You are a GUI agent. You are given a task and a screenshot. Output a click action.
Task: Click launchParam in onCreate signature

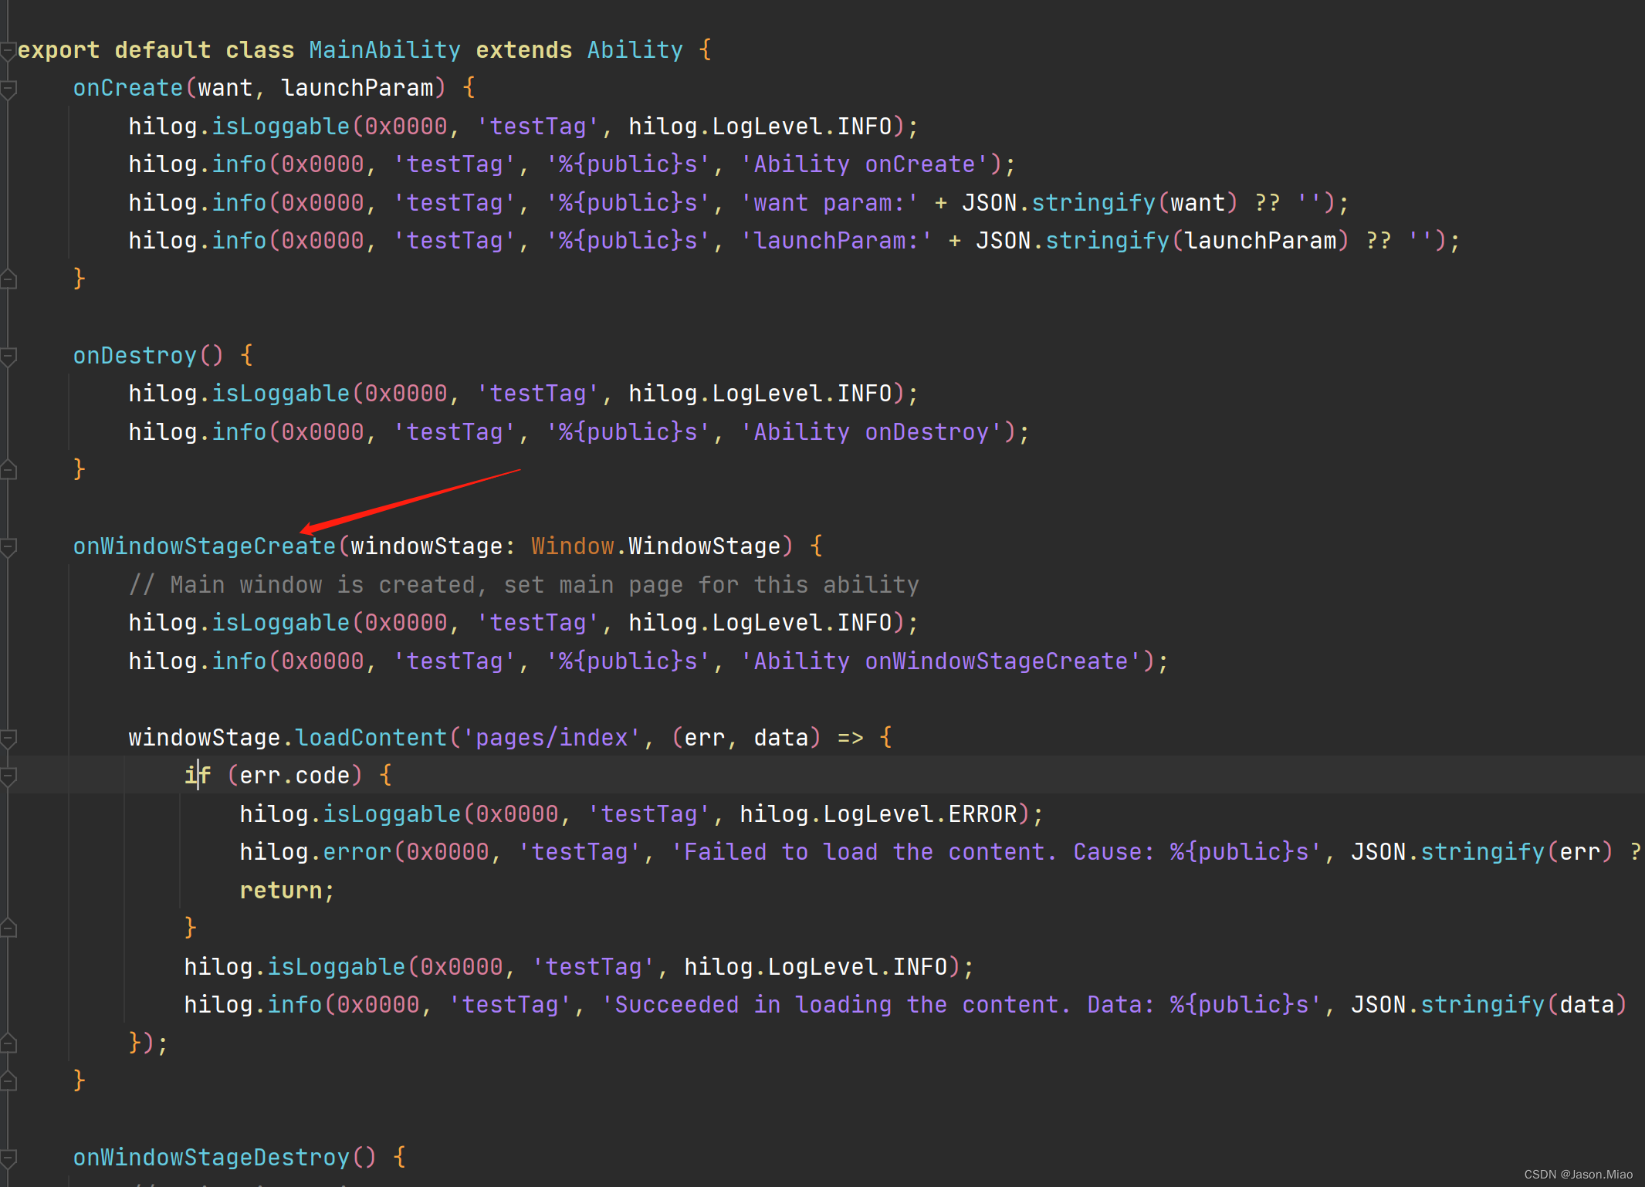coord(357,88)
